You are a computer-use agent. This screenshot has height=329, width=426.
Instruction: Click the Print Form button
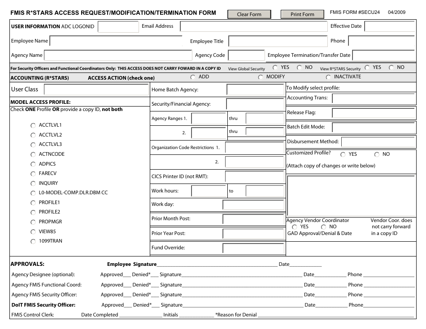pyautogui.click(x=302, y=14)
